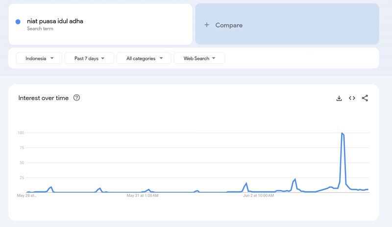392x227 pixels.
Task: Click the plus icon in Compare
Action: pyautogui.click(x=207, y=25)
